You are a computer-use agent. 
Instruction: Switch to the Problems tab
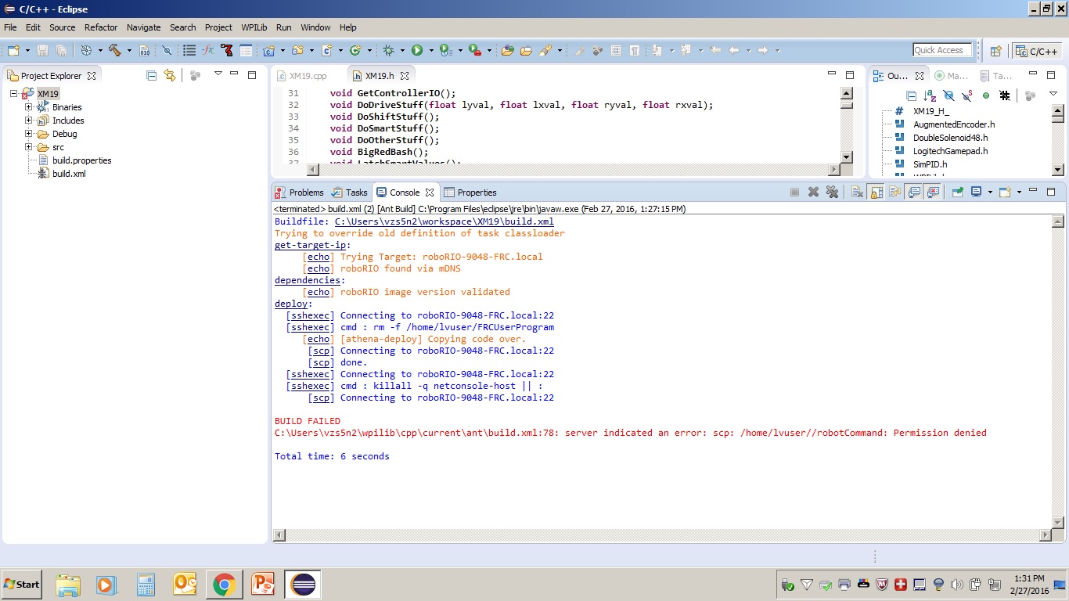coord(298,193)
